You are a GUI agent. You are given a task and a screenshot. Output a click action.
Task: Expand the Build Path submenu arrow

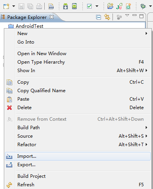146,128
